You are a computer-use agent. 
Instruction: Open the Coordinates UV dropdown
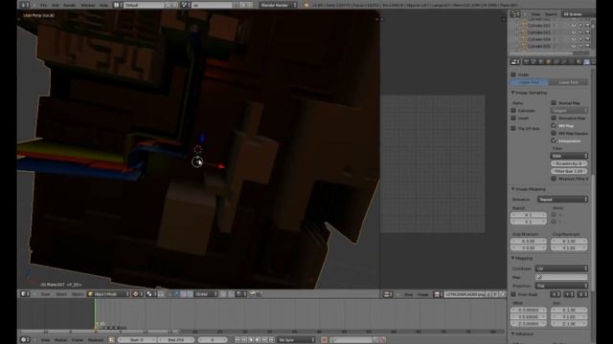[x=561, y=269]
